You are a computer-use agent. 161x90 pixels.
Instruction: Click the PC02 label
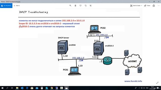coord(103,28)
